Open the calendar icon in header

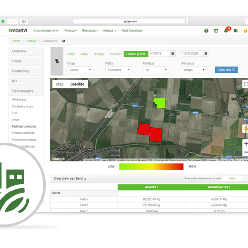216,31
